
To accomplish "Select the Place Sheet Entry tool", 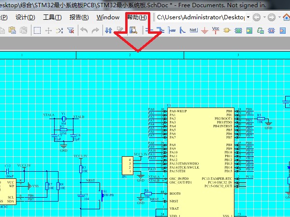I will tap(249, 30).
